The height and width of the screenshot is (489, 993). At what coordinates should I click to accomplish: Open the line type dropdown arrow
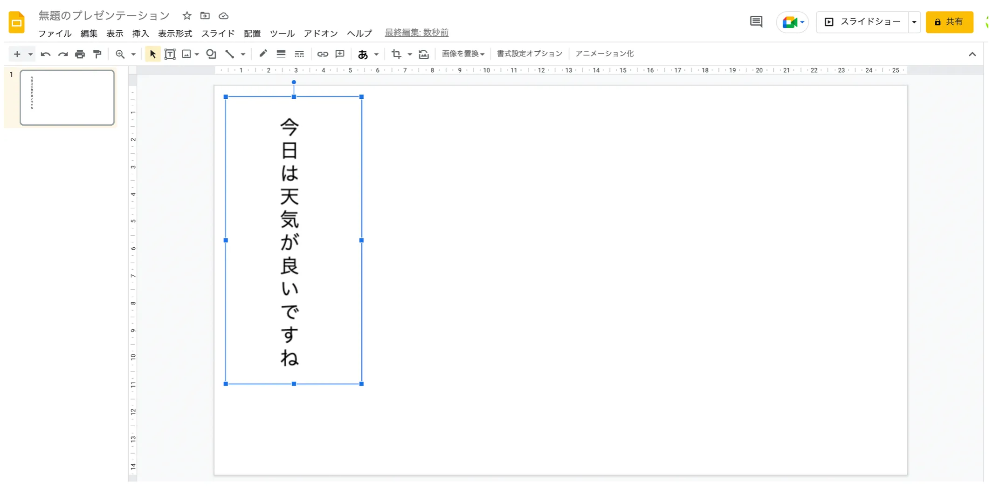click(243, 54)
